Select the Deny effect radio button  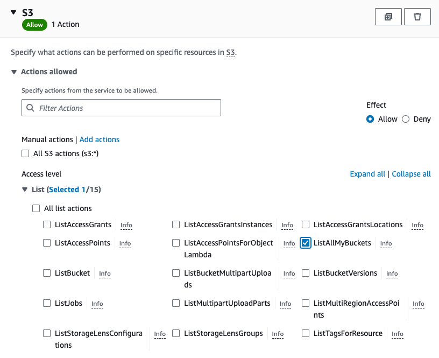(x=406, y=119)
